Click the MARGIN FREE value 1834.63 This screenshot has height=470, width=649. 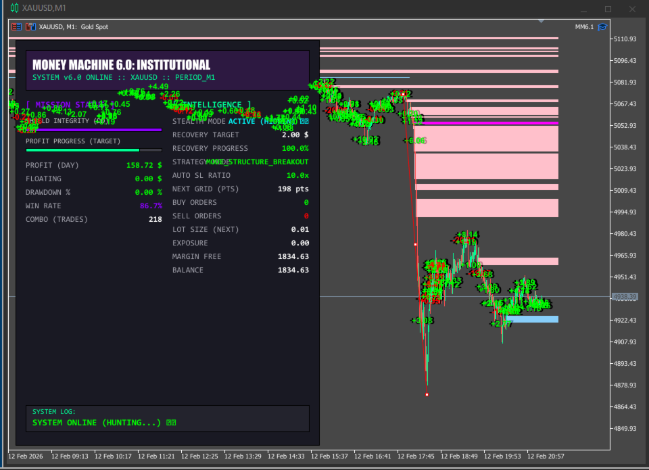click(293, 257)
